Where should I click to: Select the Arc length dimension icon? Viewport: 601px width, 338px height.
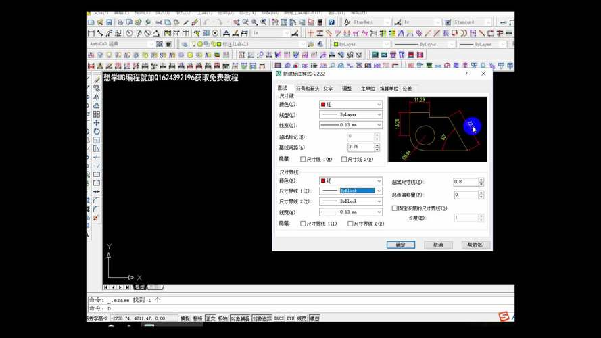(x=110, y=33)
